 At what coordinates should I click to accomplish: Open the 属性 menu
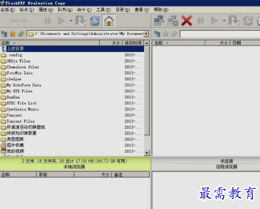(46, 9)
